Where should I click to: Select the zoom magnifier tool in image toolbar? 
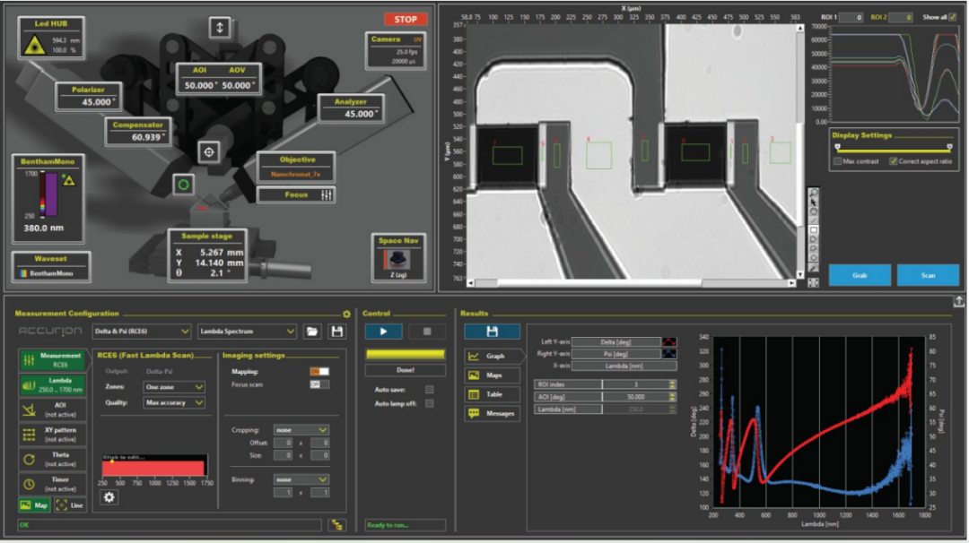click(813, 194)
